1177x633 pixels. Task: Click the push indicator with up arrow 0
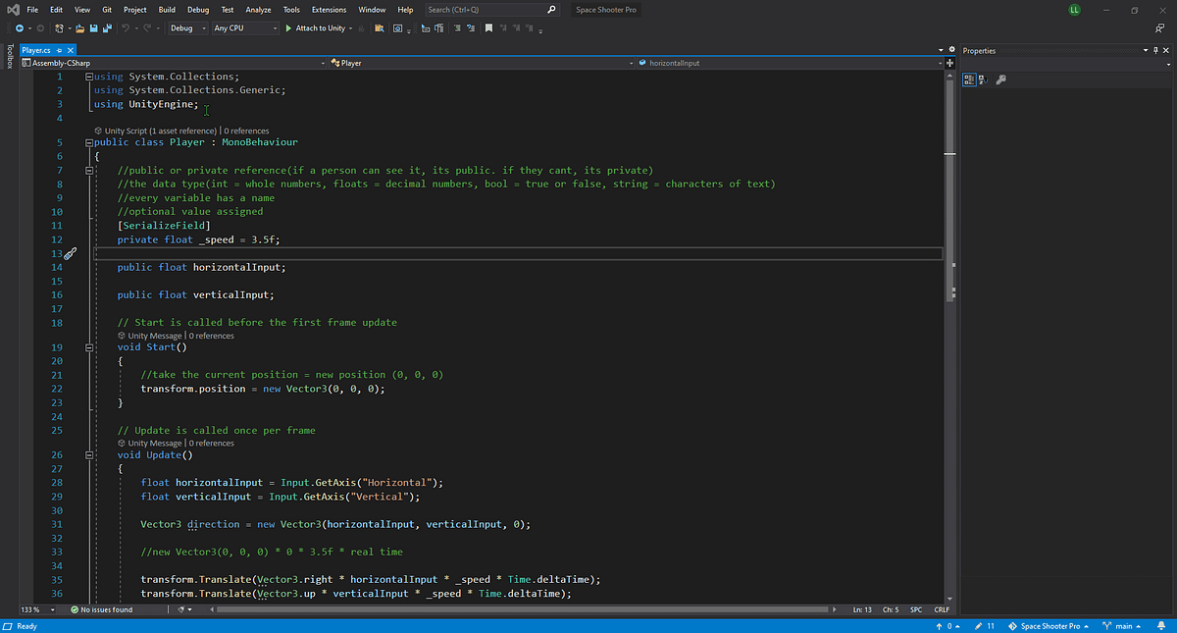[x=948, y=625]
